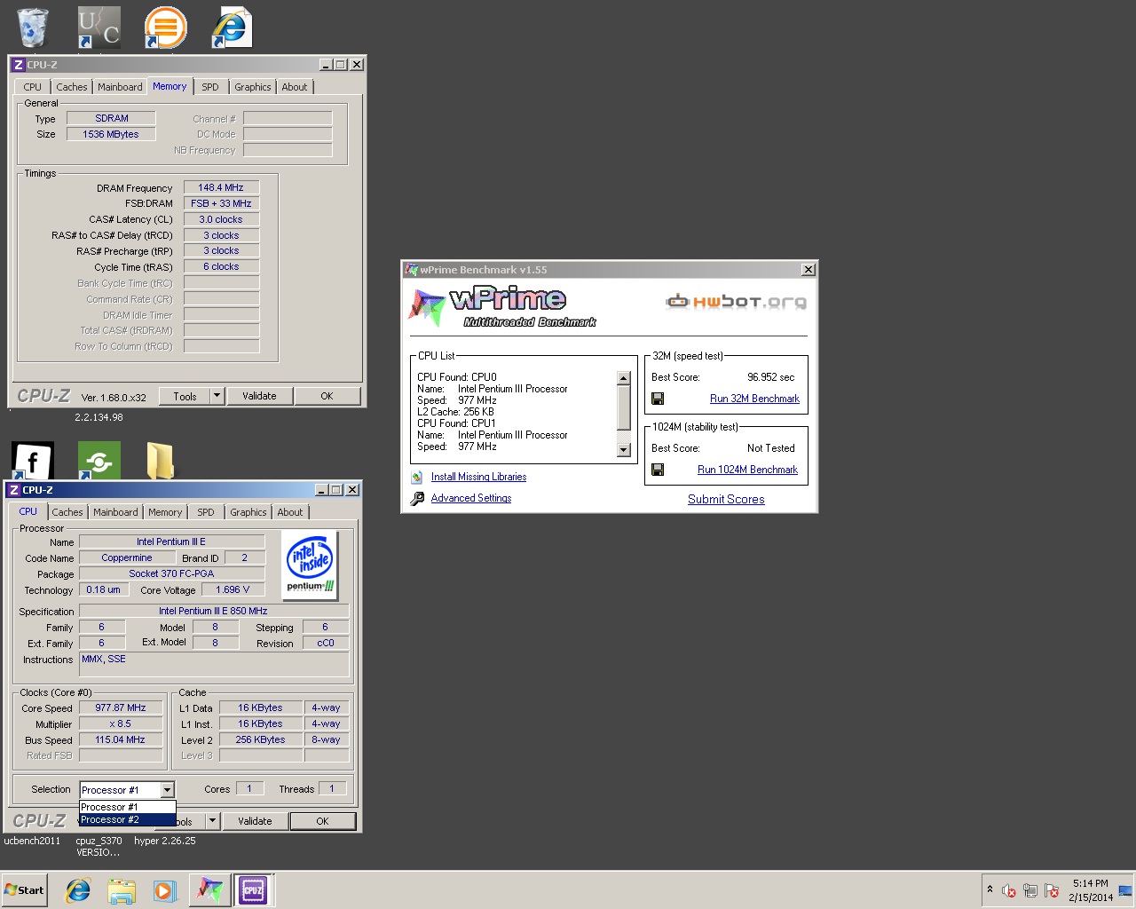Image resolution: width=1136 pixels, height=909 pixels.
Task: Switch to SPD tab in upper CPU-Z
Action: [x=210, y=87]
